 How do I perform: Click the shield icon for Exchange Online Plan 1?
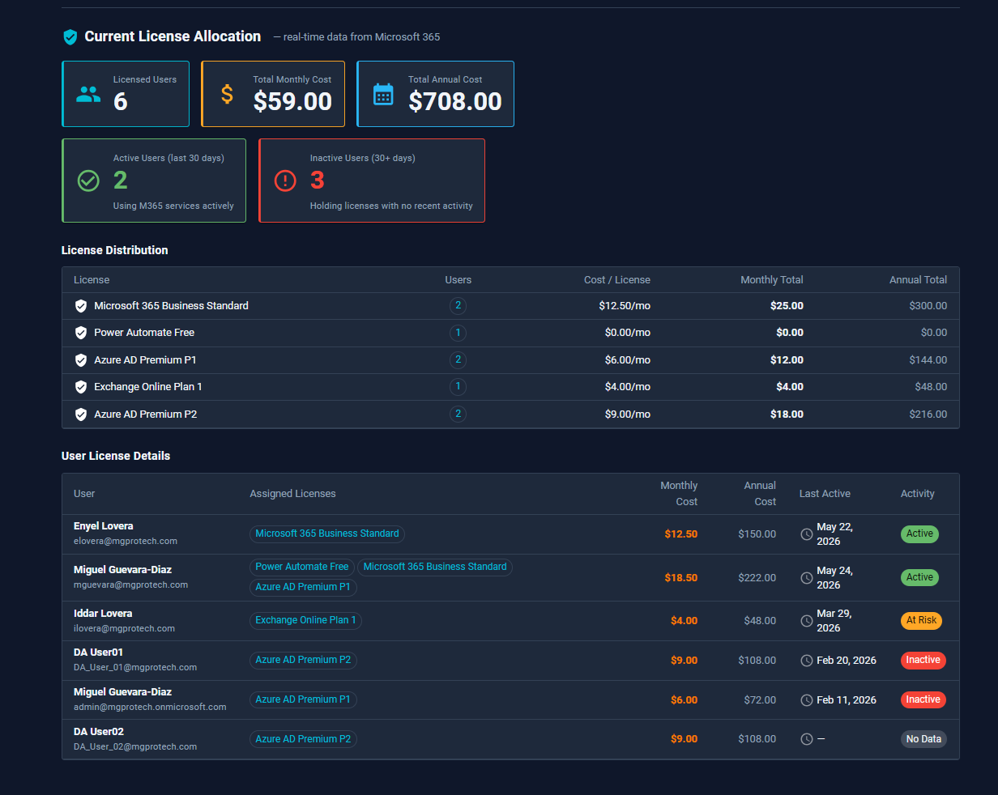click(81, 387)
